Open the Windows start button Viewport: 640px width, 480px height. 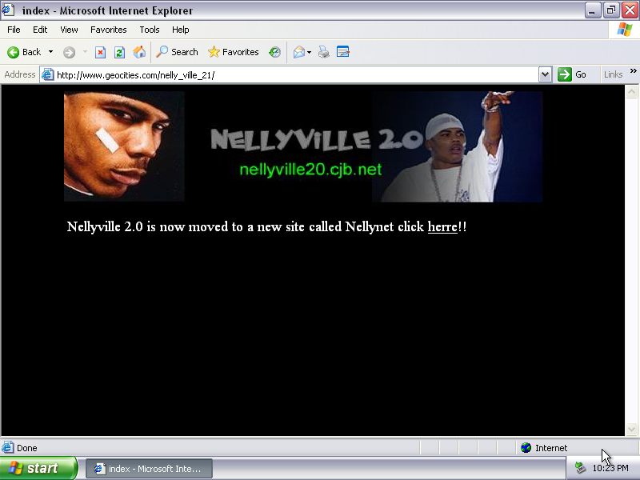pyautogui.click(x=38, y=468)
